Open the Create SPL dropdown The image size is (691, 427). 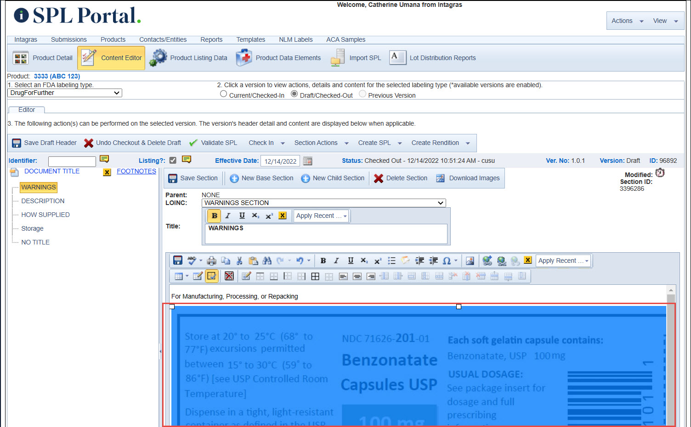coord(380,143)
